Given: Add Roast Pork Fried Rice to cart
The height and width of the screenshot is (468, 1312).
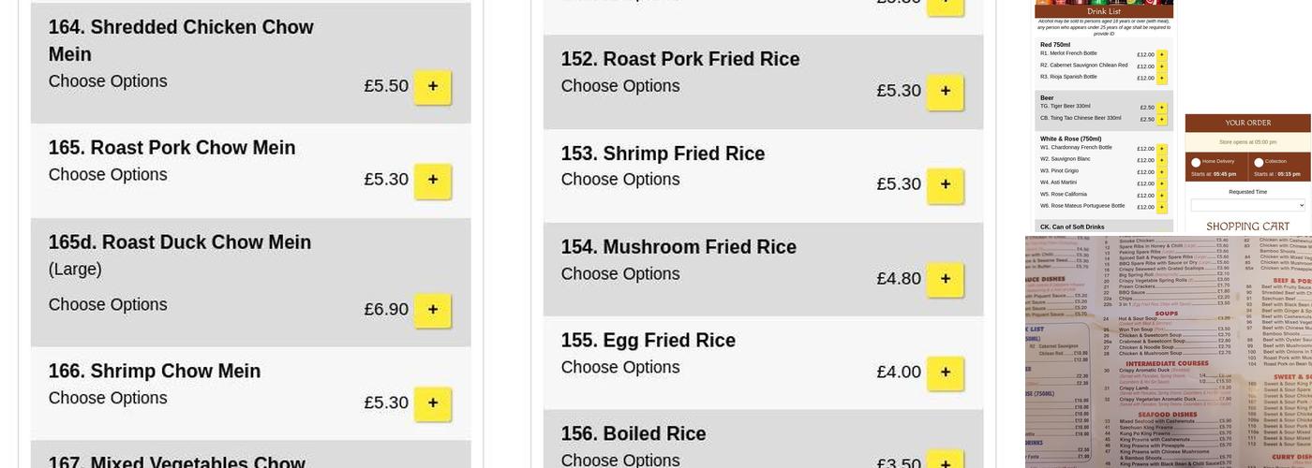Looking at the screenshot, I should point(945,92).
